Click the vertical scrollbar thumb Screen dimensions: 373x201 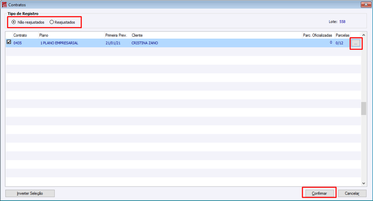364,109
